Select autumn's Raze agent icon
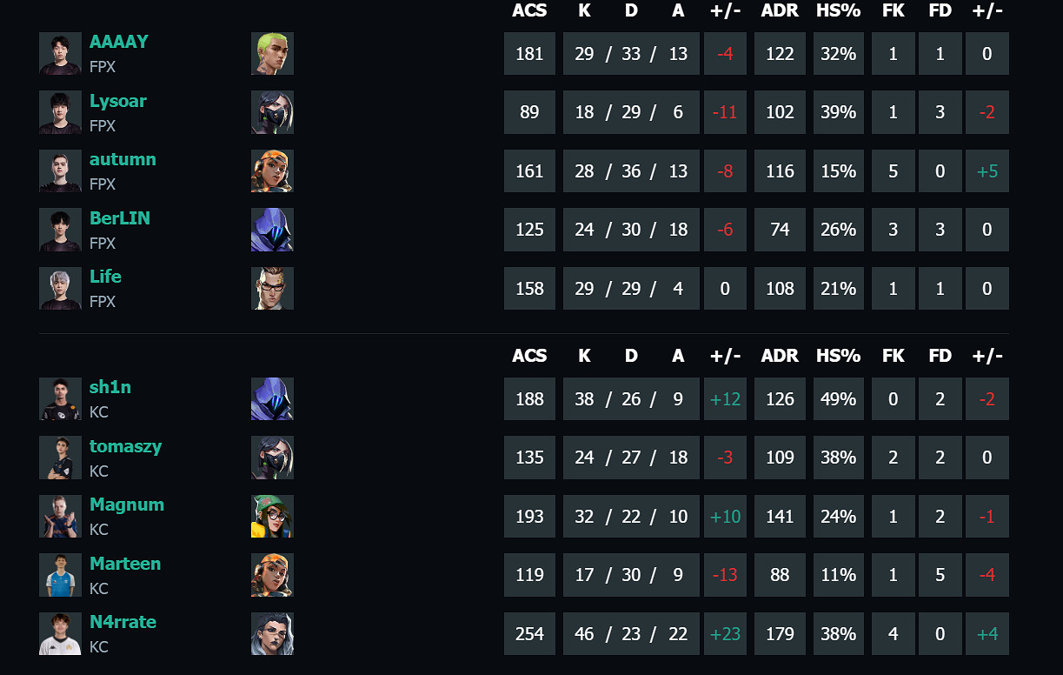Image resolution: width=1063 pixels, height=675 pixels. click(x=272, y=171)
